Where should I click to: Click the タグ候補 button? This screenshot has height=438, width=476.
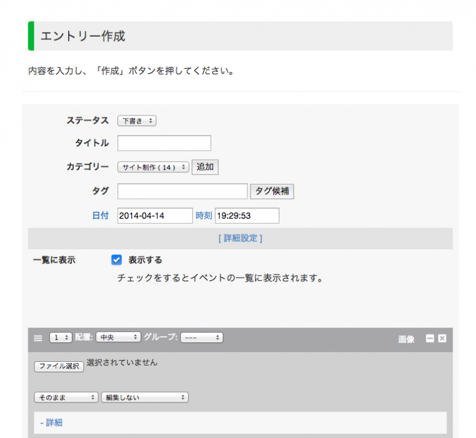tap(272, 191)
